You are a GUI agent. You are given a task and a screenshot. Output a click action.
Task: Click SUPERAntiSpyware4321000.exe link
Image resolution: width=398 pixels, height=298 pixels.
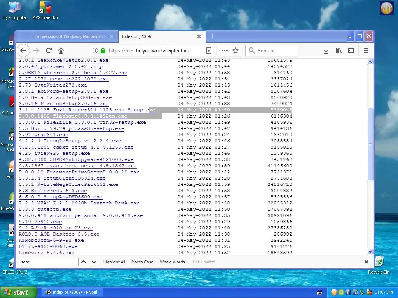[x=76, y=159]
